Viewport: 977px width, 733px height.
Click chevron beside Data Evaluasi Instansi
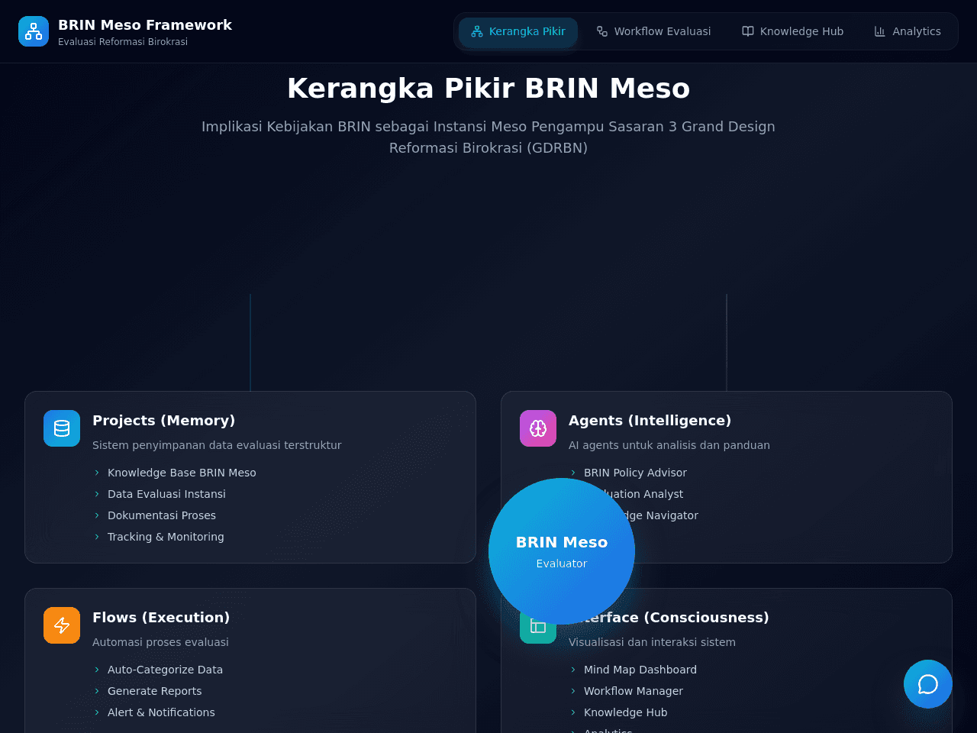click(x=97, y=494)
